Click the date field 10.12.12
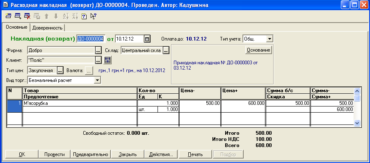Screen dimensions: 370x163 (x=130, y=39)
